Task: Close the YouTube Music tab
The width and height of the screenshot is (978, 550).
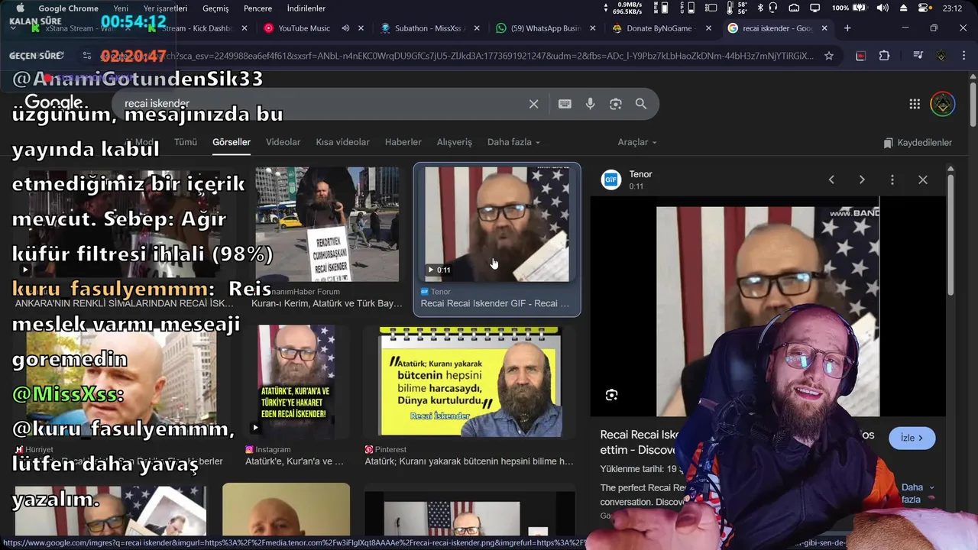Action: tap(361, 28)
